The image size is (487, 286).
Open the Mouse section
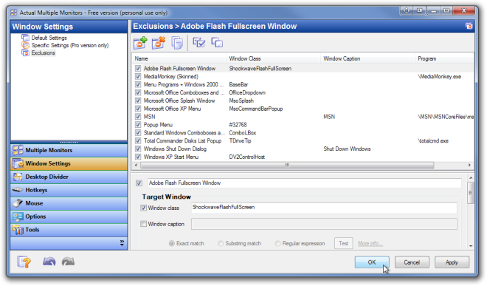coord(69,203)
